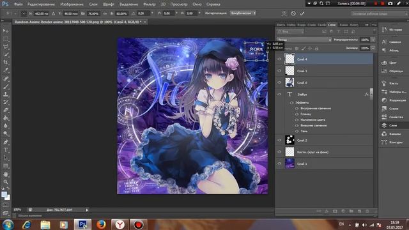Open the Фильтр menu
The height and width of the screenshot is (230, 409).
149,4
